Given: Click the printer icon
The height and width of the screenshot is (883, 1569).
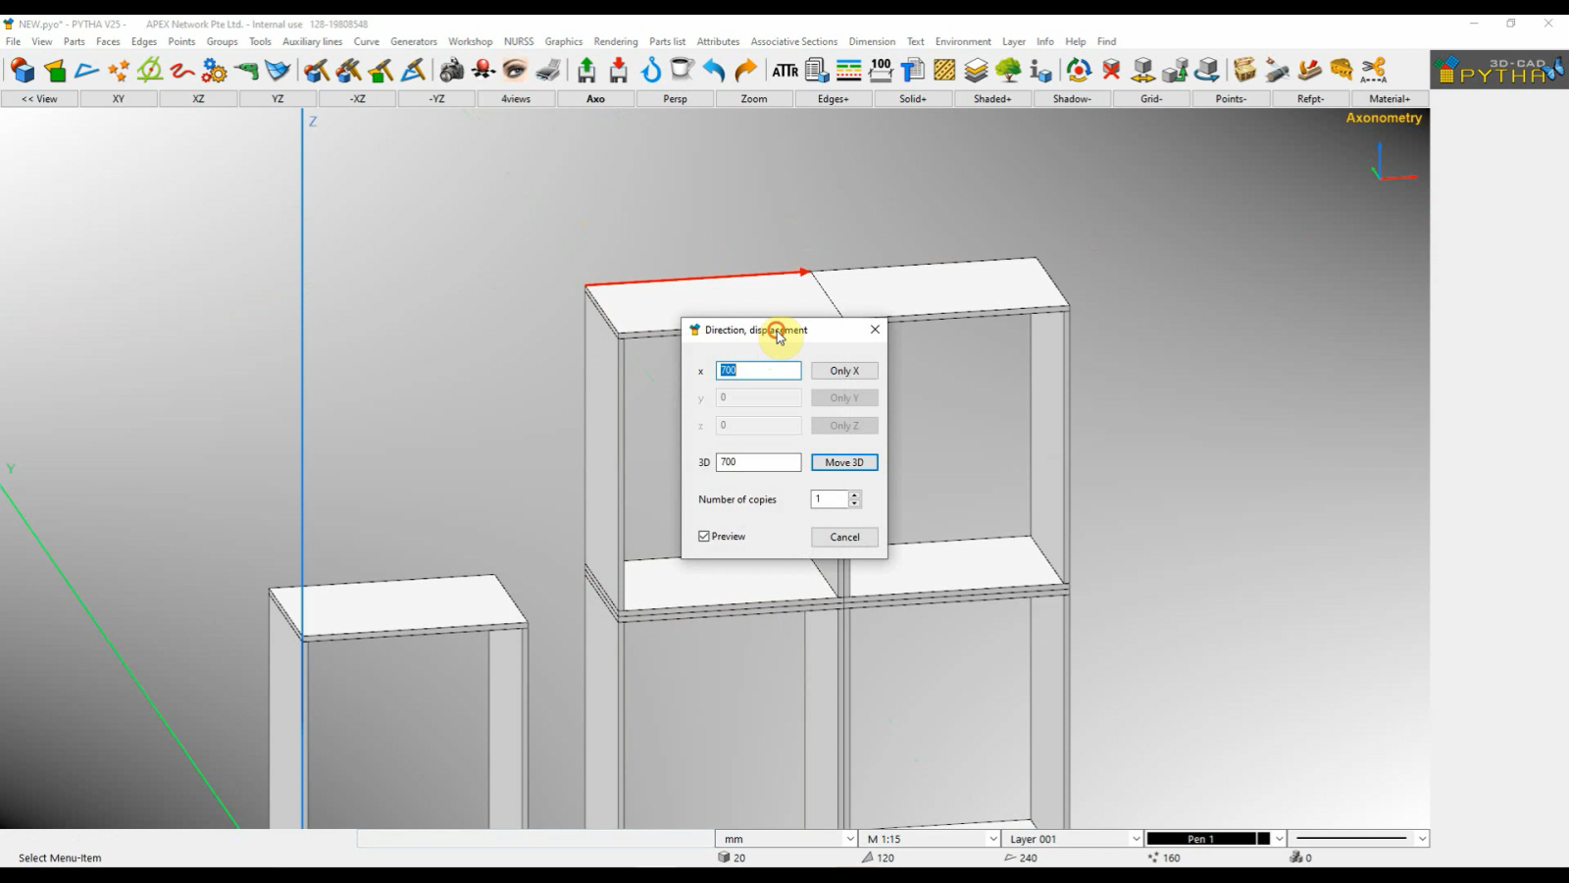Looking at the screenshot, I should click(x=549, y=71).
